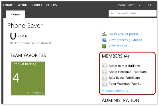The width and height of the screenshot is (159, 106).
Task: Click Adam Barr's avatar picture
Action: (x=105, y=66)
